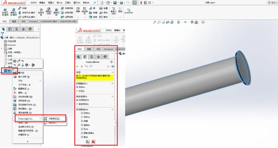
Task: Collapse the 信息 section in FeatureWorks panel
Action: [112, 72]
